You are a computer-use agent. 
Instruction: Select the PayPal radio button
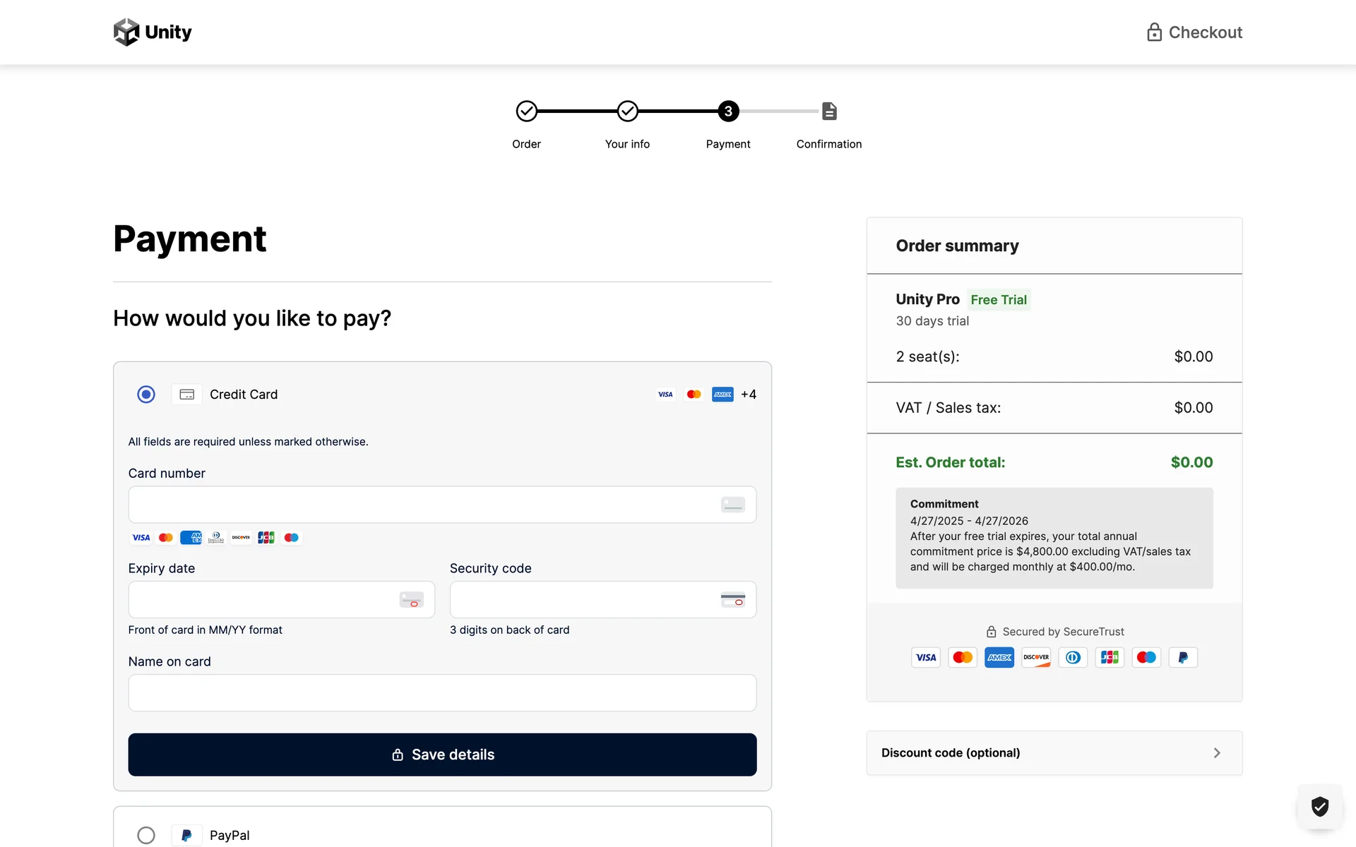(146, 835)
